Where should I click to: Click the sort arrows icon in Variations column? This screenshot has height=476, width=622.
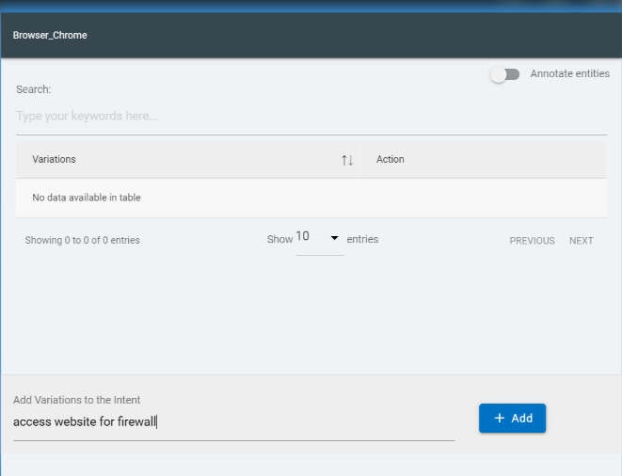pos(347,160)
